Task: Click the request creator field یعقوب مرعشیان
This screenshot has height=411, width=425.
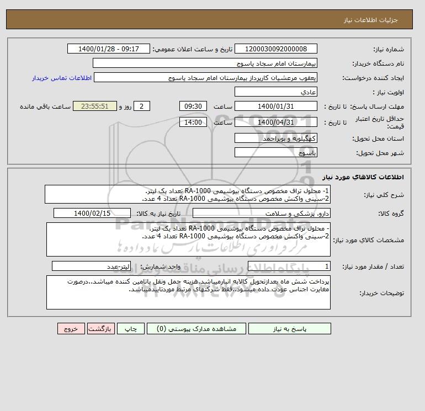Action: 205,77
